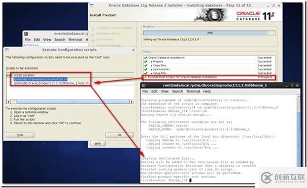Click root terminal window title bar
Screen dimensions: 307x188
pyautogui.click(x=220, y=86)
